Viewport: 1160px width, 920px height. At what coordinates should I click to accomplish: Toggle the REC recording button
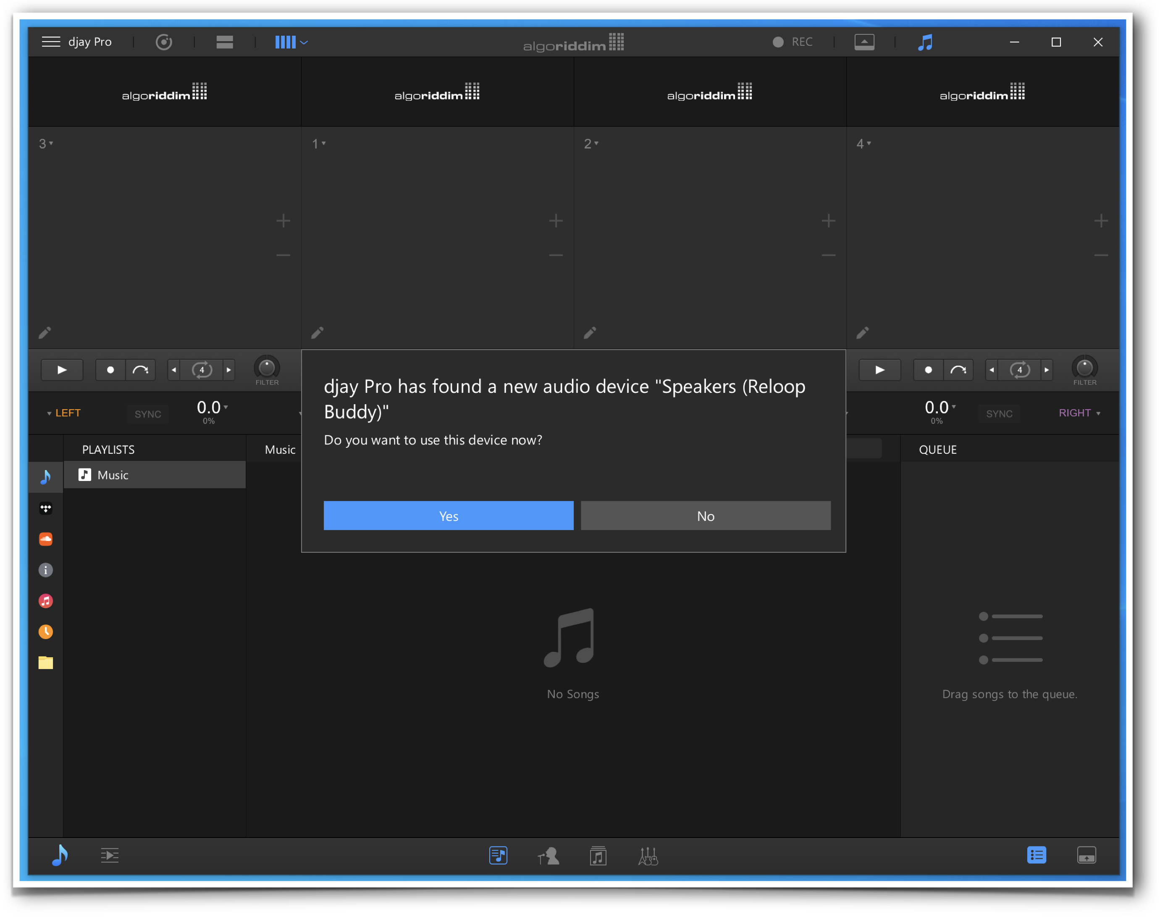(793, 42)
